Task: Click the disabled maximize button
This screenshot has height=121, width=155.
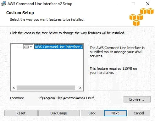Action: [x=133, y=4]
